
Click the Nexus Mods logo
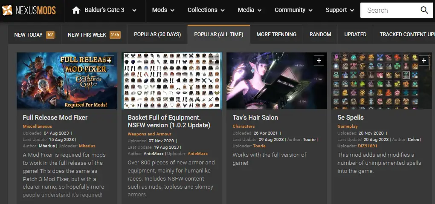(x=29, y=10)
